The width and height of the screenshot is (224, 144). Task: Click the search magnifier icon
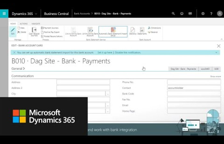pos(173,13)
